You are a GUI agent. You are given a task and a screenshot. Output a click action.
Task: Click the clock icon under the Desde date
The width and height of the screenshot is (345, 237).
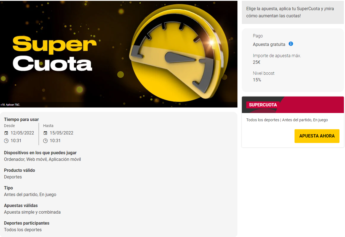coord(6,141)
